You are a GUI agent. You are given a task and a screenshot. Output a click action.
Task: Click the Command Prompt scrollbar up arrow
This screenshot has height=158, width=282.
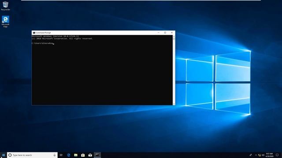174,36
